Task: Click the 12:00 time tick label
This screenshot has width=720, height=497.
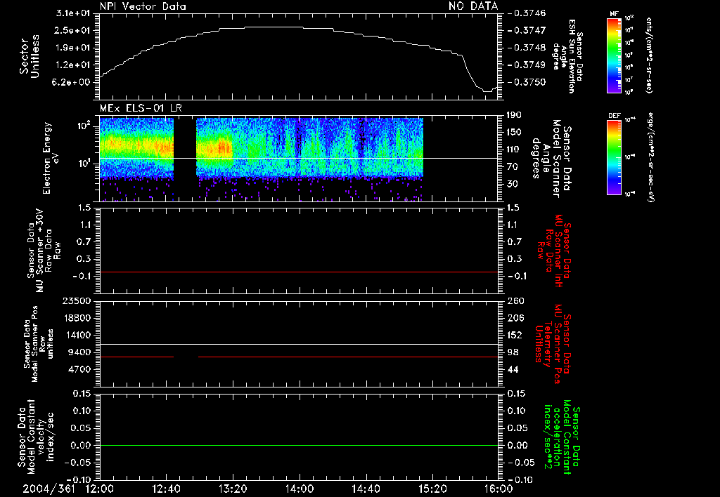Action: 100,489
